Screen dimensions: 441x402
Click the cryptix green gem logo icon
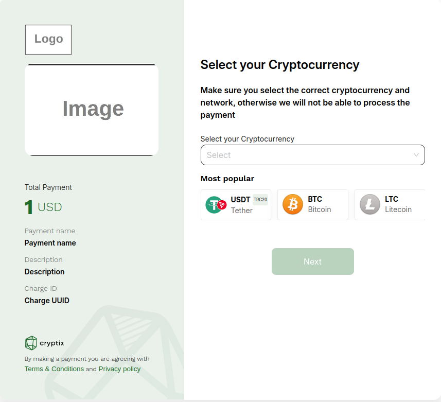click(x=31, y=343)
